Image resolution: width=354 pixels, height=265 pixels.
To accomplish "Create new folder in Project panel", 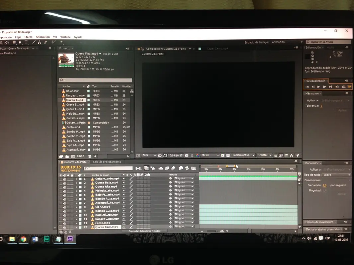I will pos(67,156).
